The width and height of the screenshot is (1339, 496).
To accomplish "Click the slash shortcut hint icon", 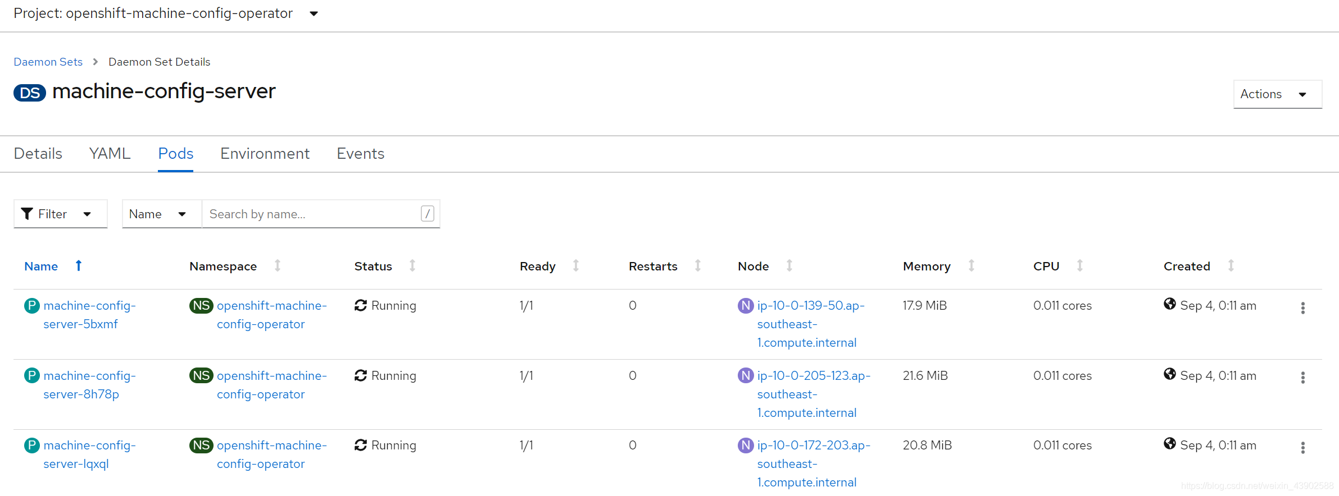I will (x=427, y=214).
